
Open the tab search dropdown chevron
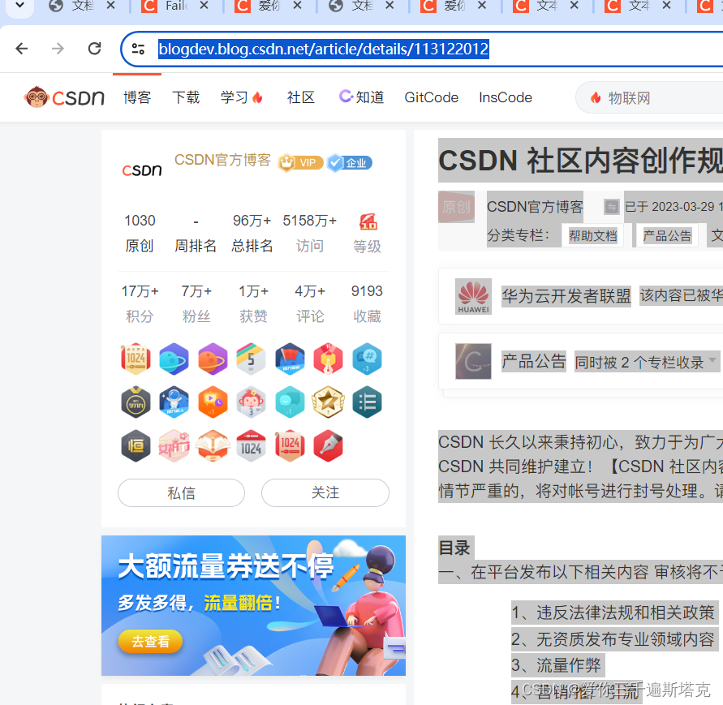tap(19, 6)
